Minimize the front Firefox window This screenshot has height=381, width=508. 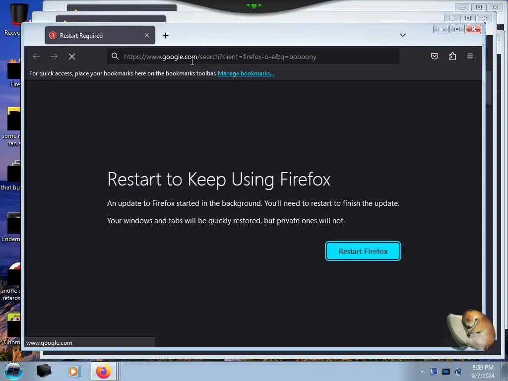click(x=441, y=29)
